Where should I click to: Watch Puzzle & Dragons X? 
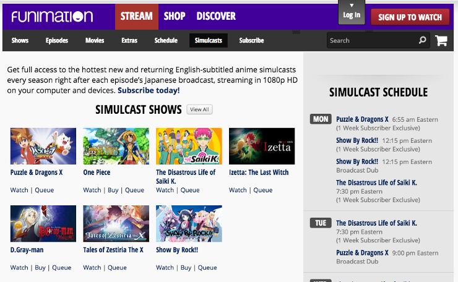click(x=19, y=190)
